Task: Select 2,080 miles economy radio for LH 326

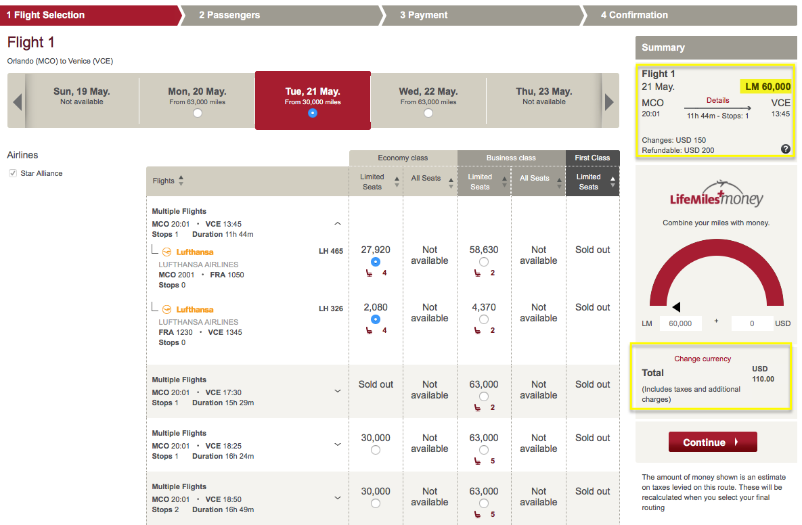Action: coord(376,319)
